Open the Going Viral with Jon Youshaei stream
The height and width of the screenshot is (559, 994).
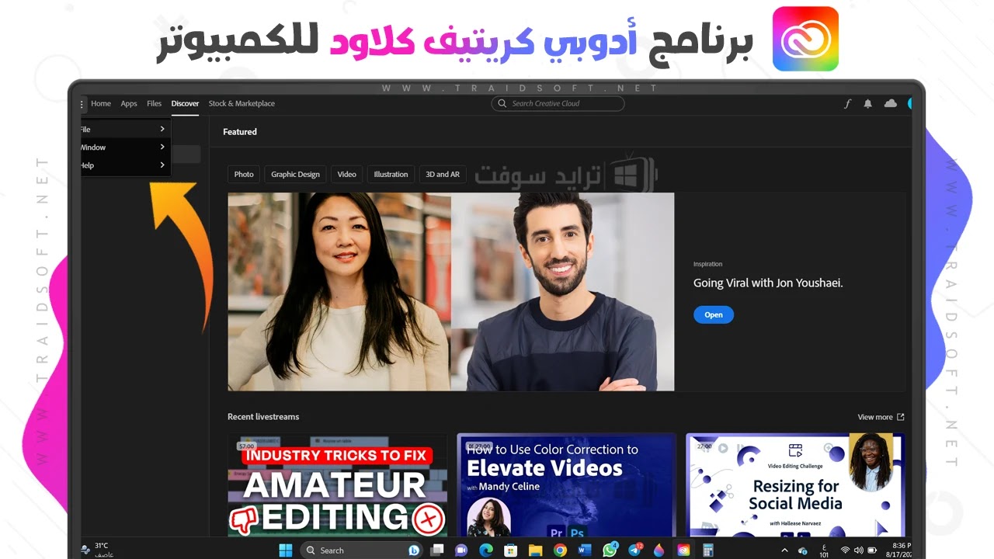713,314
